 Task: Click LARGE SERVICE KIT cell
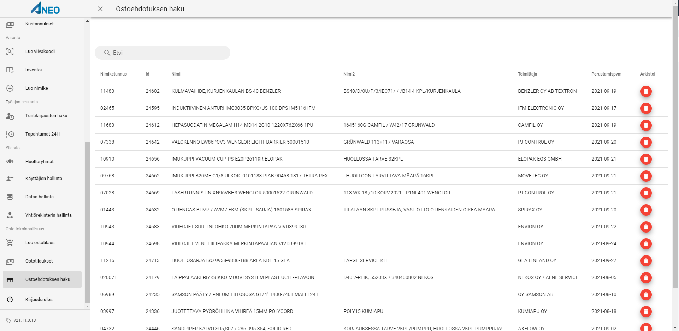365,260
